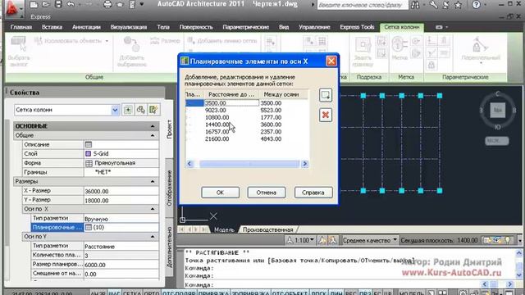Click the wrench icon in title bar
The image size is (525, 295).
pos(433,5)
